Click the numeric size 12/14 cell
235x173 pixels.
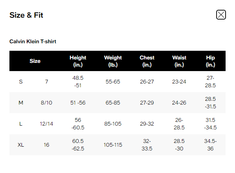[47, 124]
